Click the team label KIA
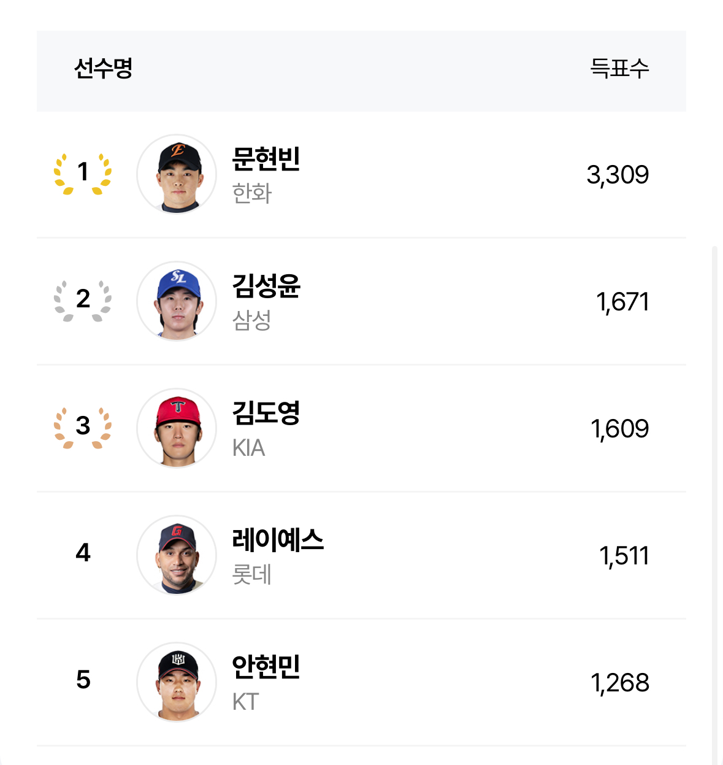The height and width of the screenshot is (765, 723). pos(248,448)
